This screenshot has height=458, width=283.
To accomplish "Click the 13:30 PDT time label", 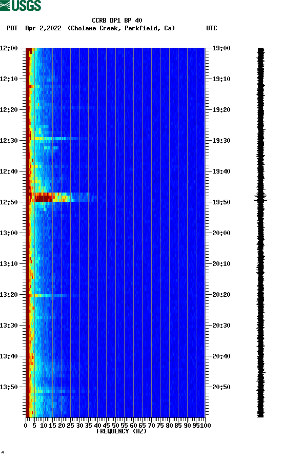I will pyautogui.click(x=9, y=326).
